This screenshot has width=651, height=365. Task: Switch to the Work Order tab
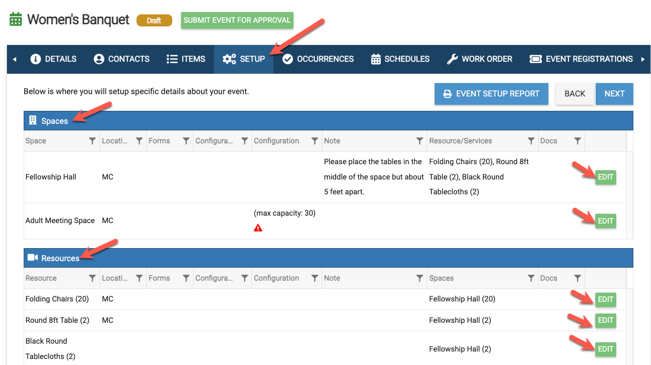[480, 59]
